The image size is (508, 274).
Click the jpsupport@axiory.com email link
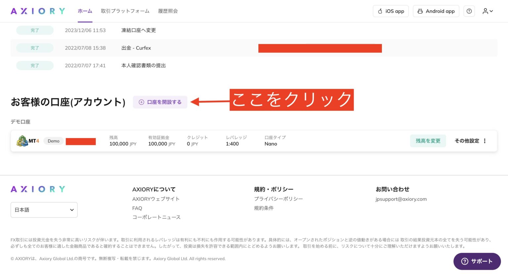pos(401,199)
